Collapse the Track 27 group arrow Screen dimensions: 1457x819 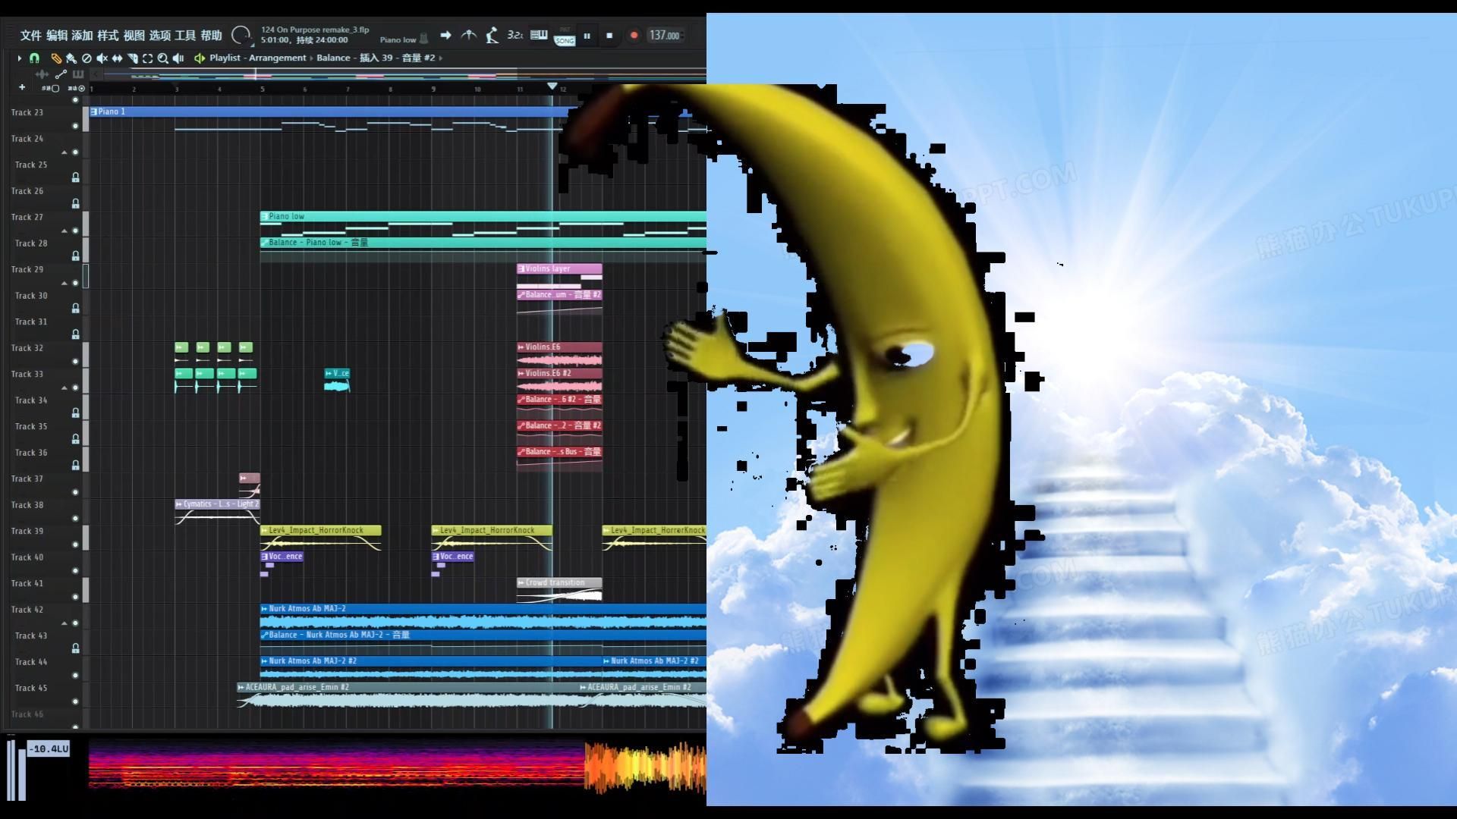pyautogui.click(x=65, y=231)
